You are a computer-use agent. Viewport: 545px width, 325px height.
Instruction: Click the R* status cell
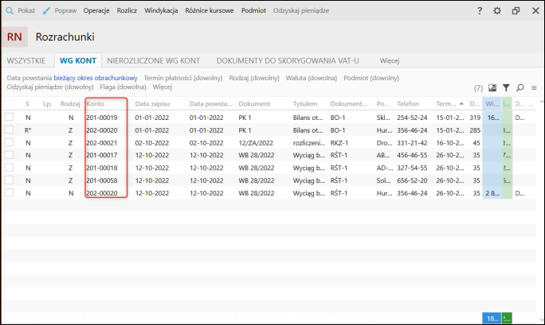28,130
